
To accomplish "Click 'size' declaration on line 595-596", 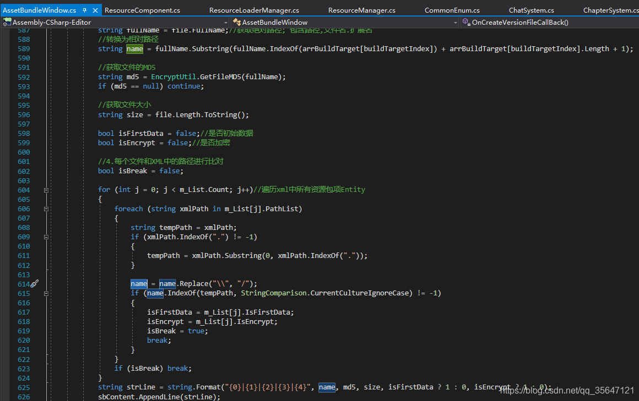I will [x=134, y=115].
